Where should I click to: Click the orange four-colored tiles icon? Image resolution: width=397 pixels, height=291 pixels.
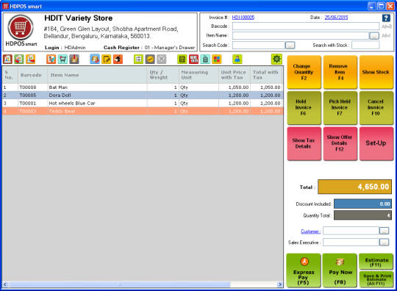point(217,60)
